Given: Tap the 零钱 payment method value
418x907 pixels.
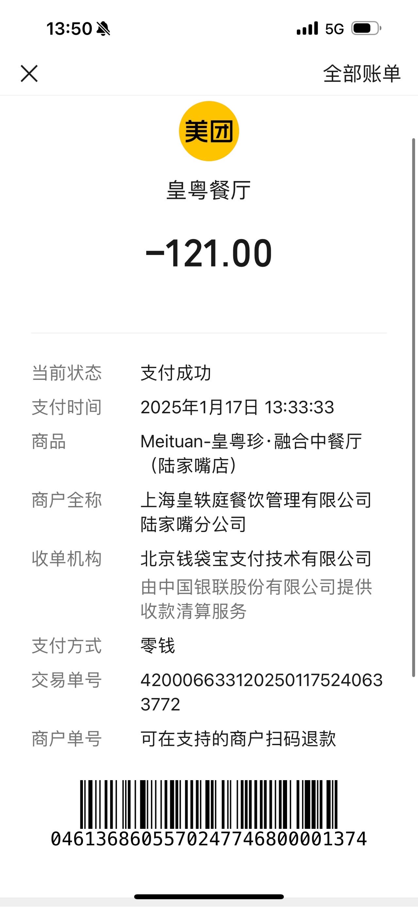Looking at the screenshot, I should pos(158,646).
